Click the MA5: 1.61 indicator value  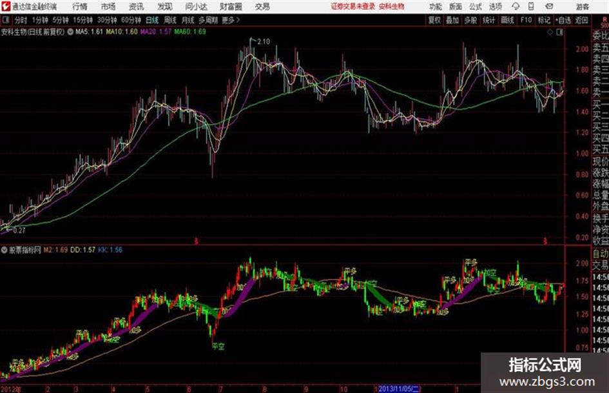pyautogui.click(x=89, y=32)
